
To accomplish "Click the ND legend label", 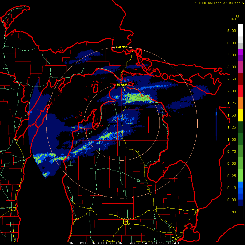I will [234, 212].
